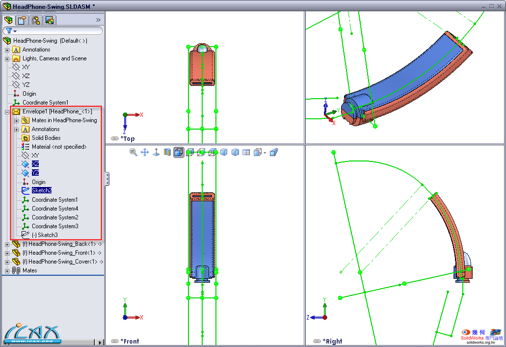The height and width of the screenshot is (347, 506).
Task: Switch to the ConfigurationManager tab
Action: tap(36, 20)
